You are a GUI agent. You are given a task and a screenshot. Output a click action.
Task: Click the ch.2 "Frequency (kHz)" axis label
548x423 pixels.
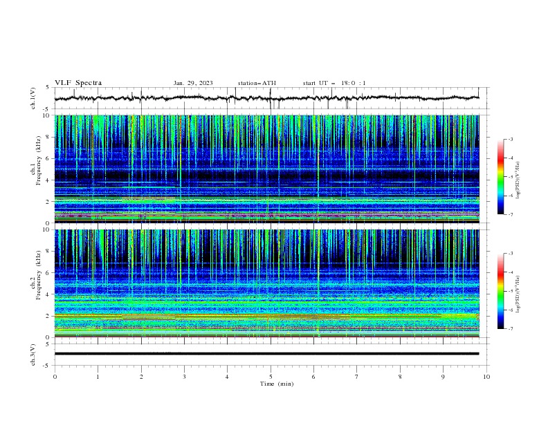[x=38, y=274]
